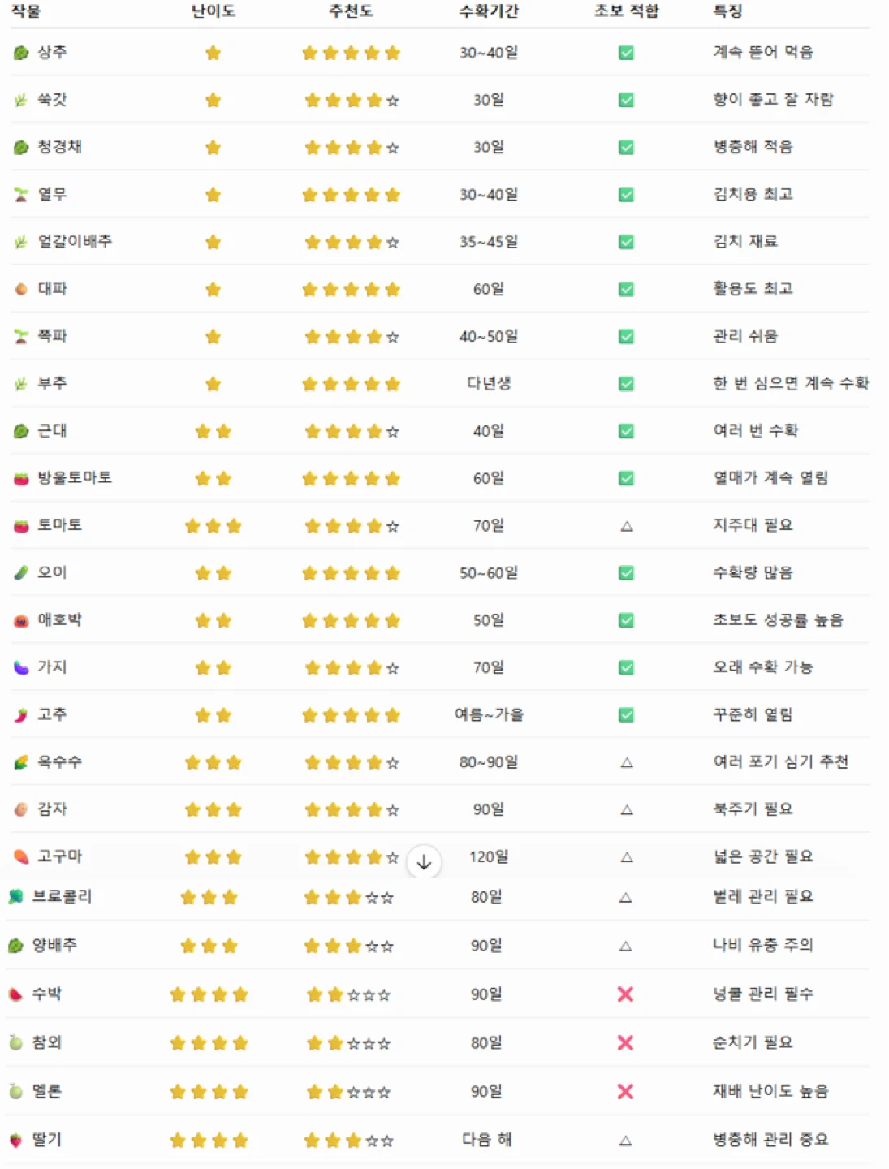Click the 얼갈이배추 crop name
This screenshot has width=889, height=1169.
(75, 241)
